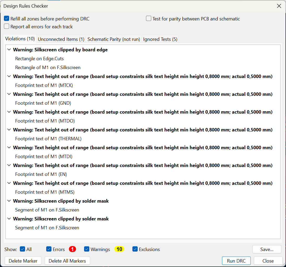Switch to the Ignored Tests tab

(160, 39)
